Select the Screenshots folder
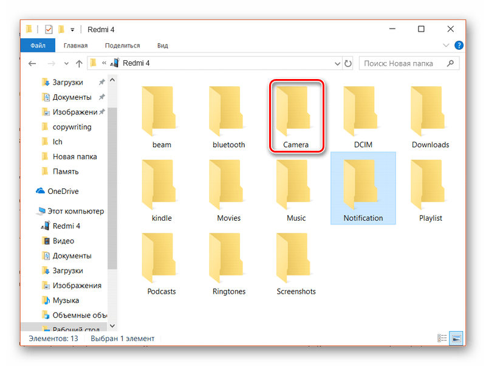The height and width of the screenshot is (366, 486). pyautogui.click(x=296, y=264)
